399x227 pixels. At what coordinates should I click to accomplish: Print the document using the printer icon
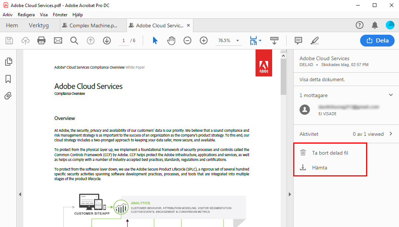tap(41, 41)
